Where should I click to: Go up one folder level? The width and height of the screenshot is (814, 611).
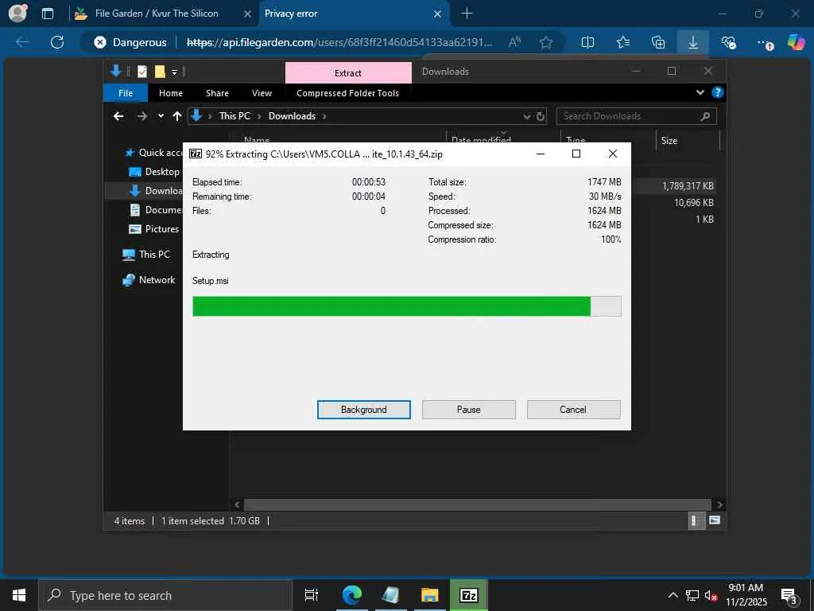tap(177, 116)
